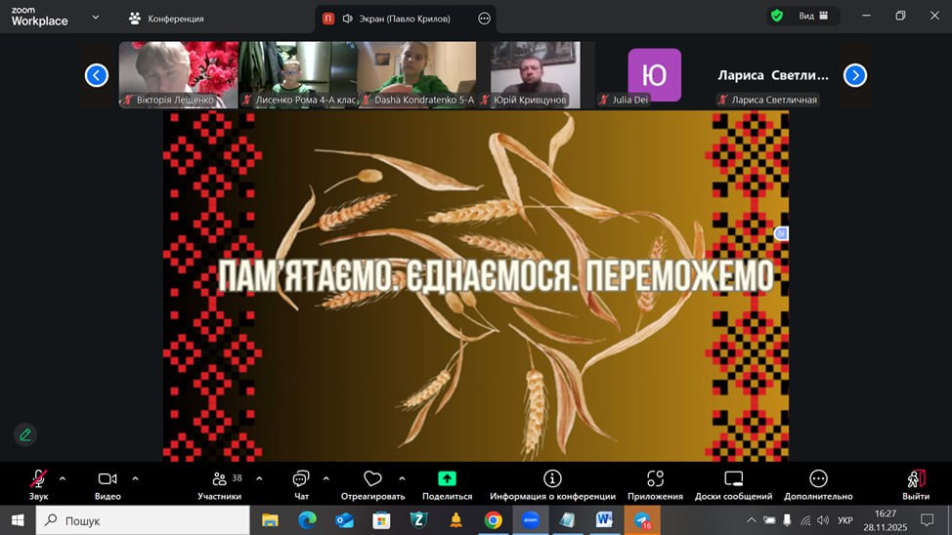Image resolution: width=952 pixels, height=535 pixels.
Task: Open the Конференция tab
Action: coord(166,19)
